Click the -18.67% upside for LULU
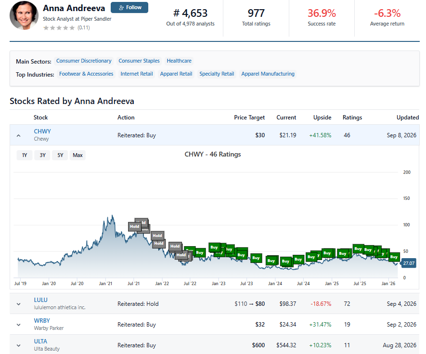This screenshot has width=426, height=354. point(321,304)
